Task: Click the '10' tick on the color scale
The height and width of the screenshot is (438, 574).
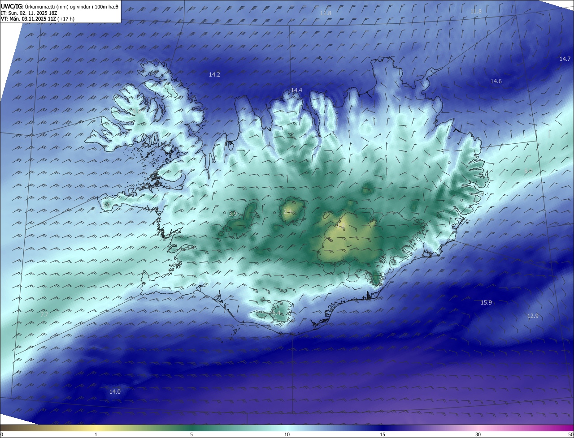Action: click(287, 434)
